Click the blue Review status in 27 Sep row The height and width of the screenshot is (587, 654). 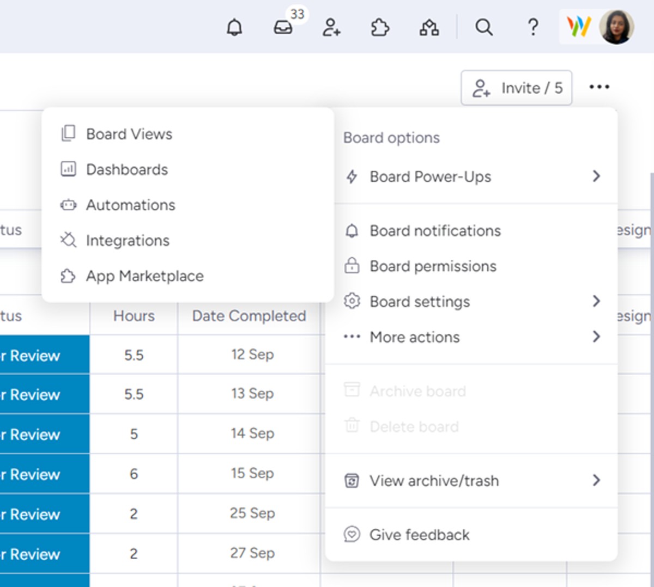pyautogui.click(x=45, y=553)
